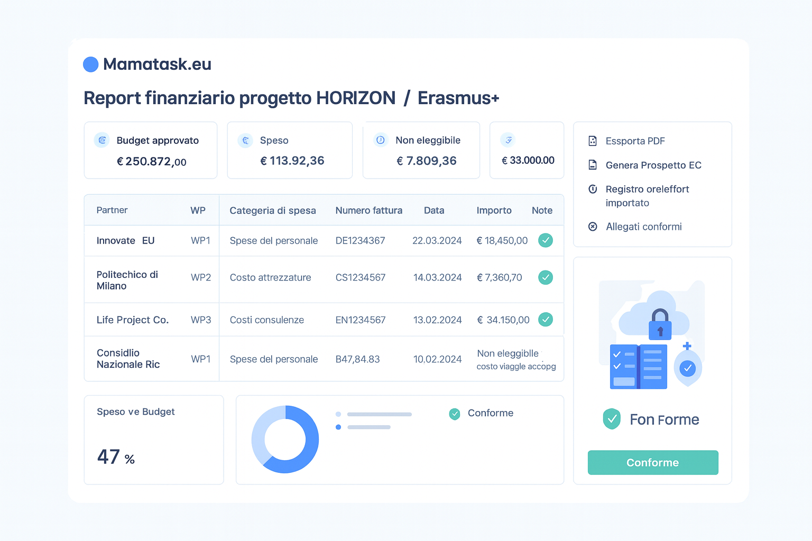Click the Non eleggibile clock icon

(381, 140)
